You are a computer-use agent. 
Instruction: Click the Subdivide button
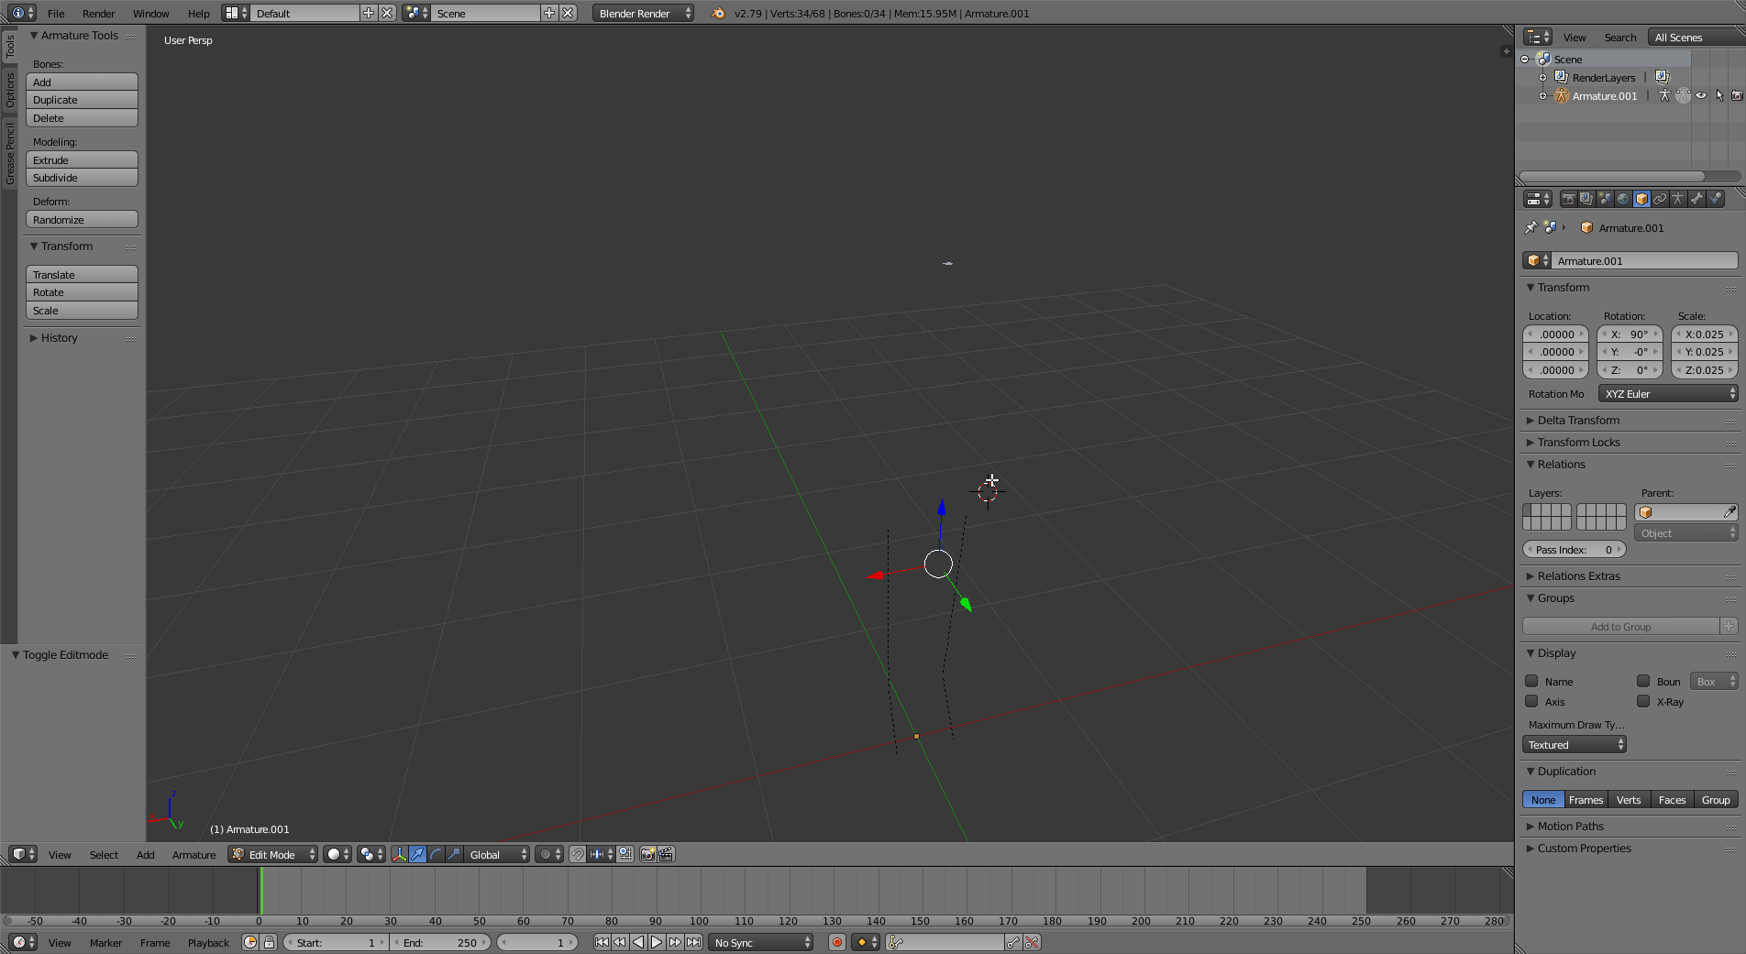[82, 178]
